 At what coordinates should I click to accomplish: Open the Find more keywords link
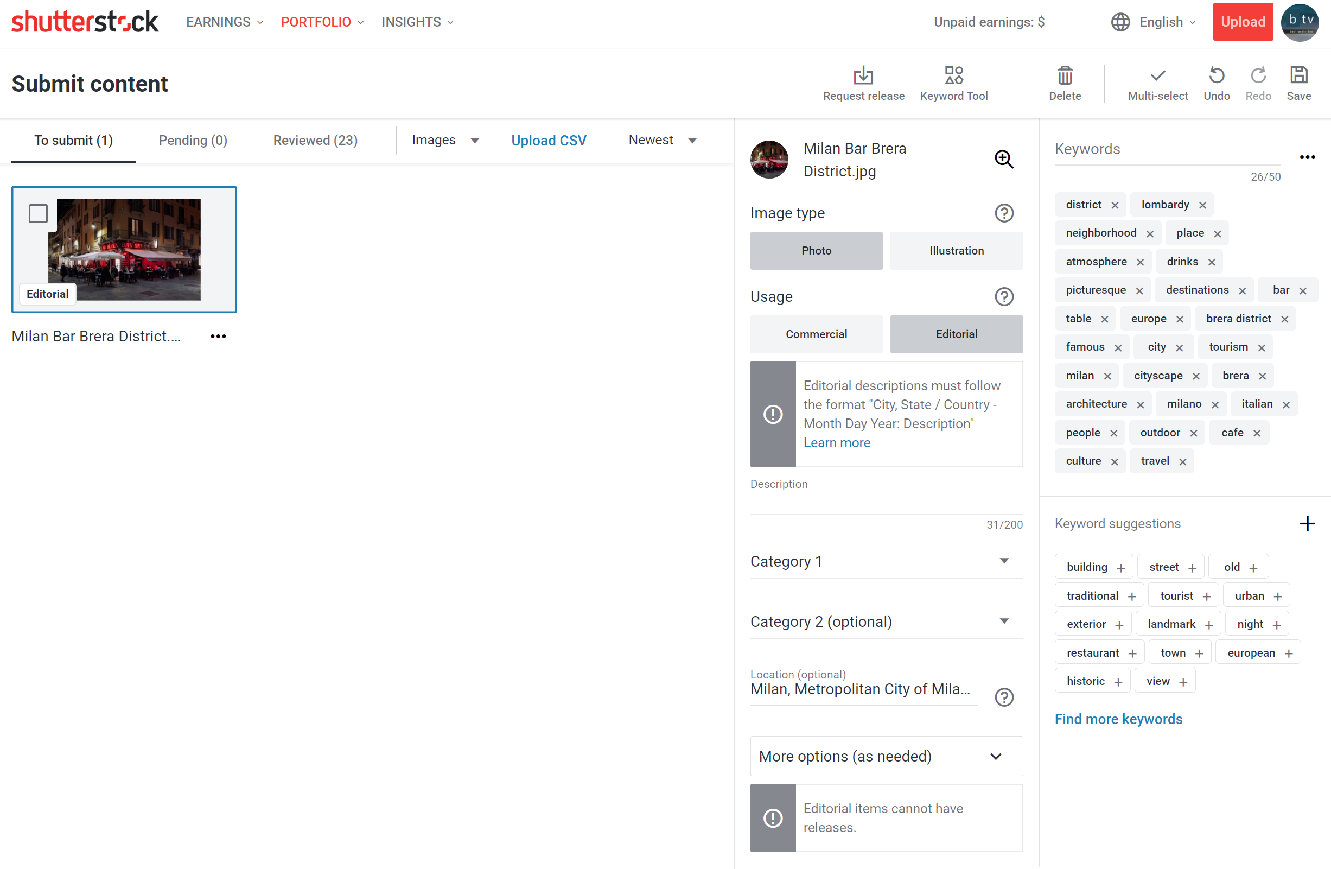(1118, 719)
